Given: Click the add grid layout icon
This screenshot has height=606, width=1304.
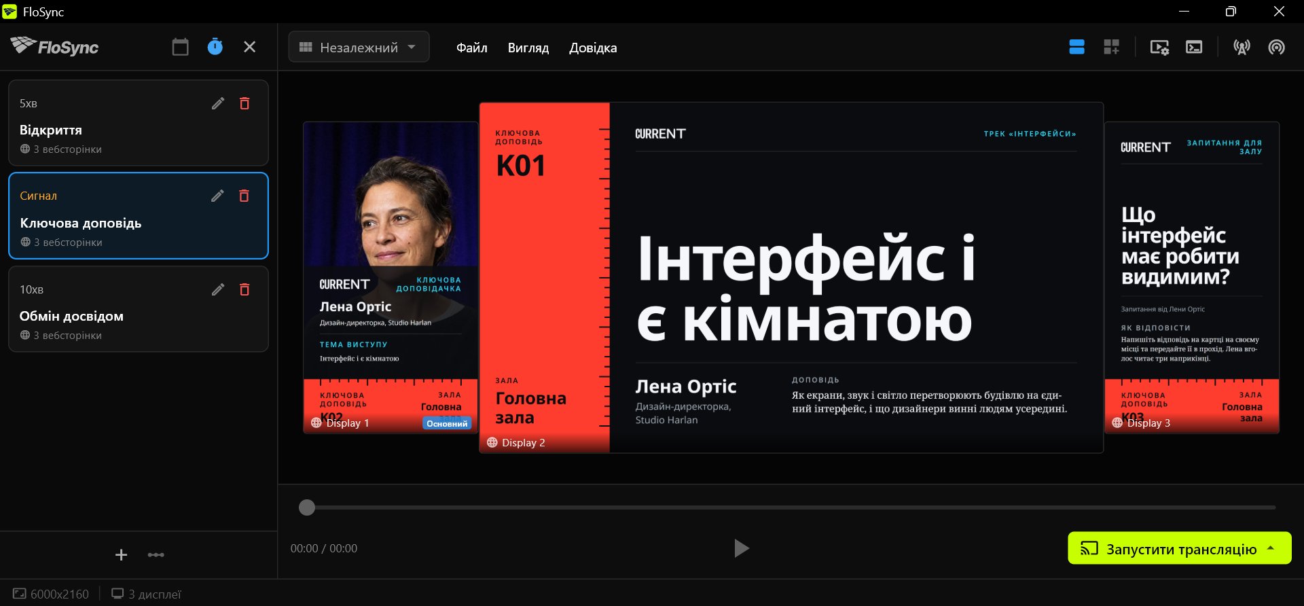Looking at the screenshot, I should click(x=1112, y=47).
